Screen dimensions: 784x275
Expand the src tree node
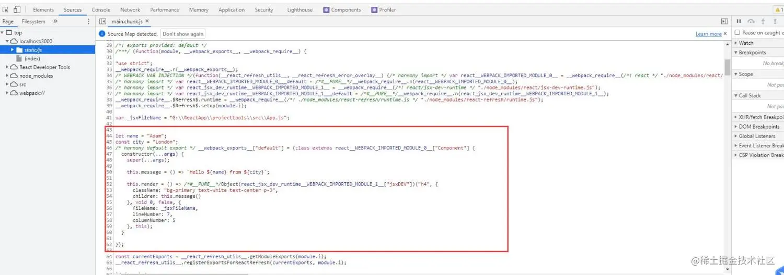pos(8,84)
